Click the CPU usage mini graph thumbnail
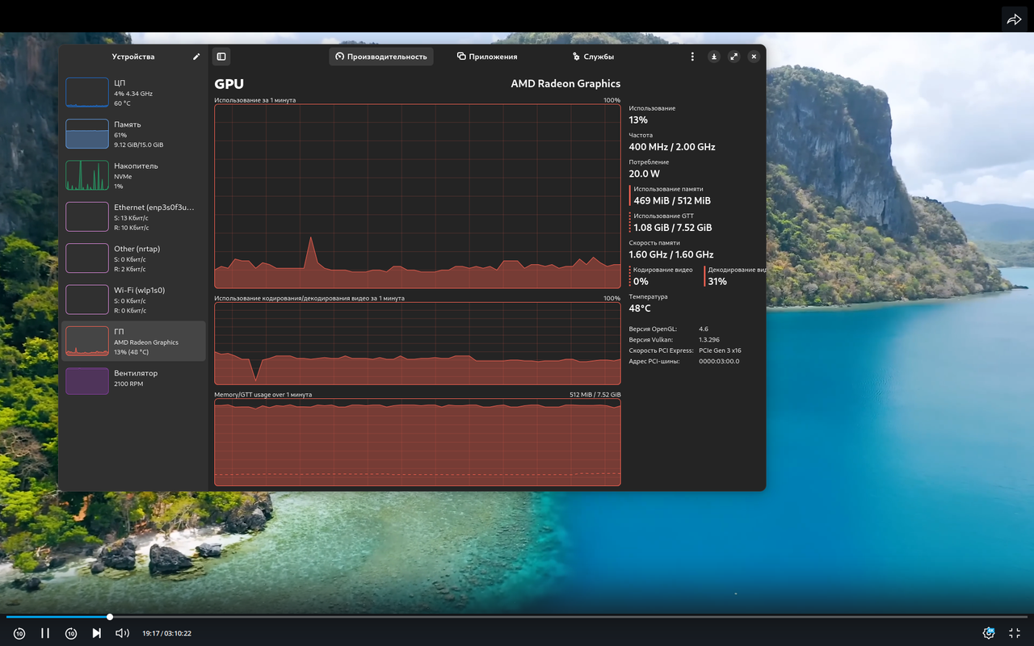The width and height of the screenshot is (1034, 646). [87, 93]
